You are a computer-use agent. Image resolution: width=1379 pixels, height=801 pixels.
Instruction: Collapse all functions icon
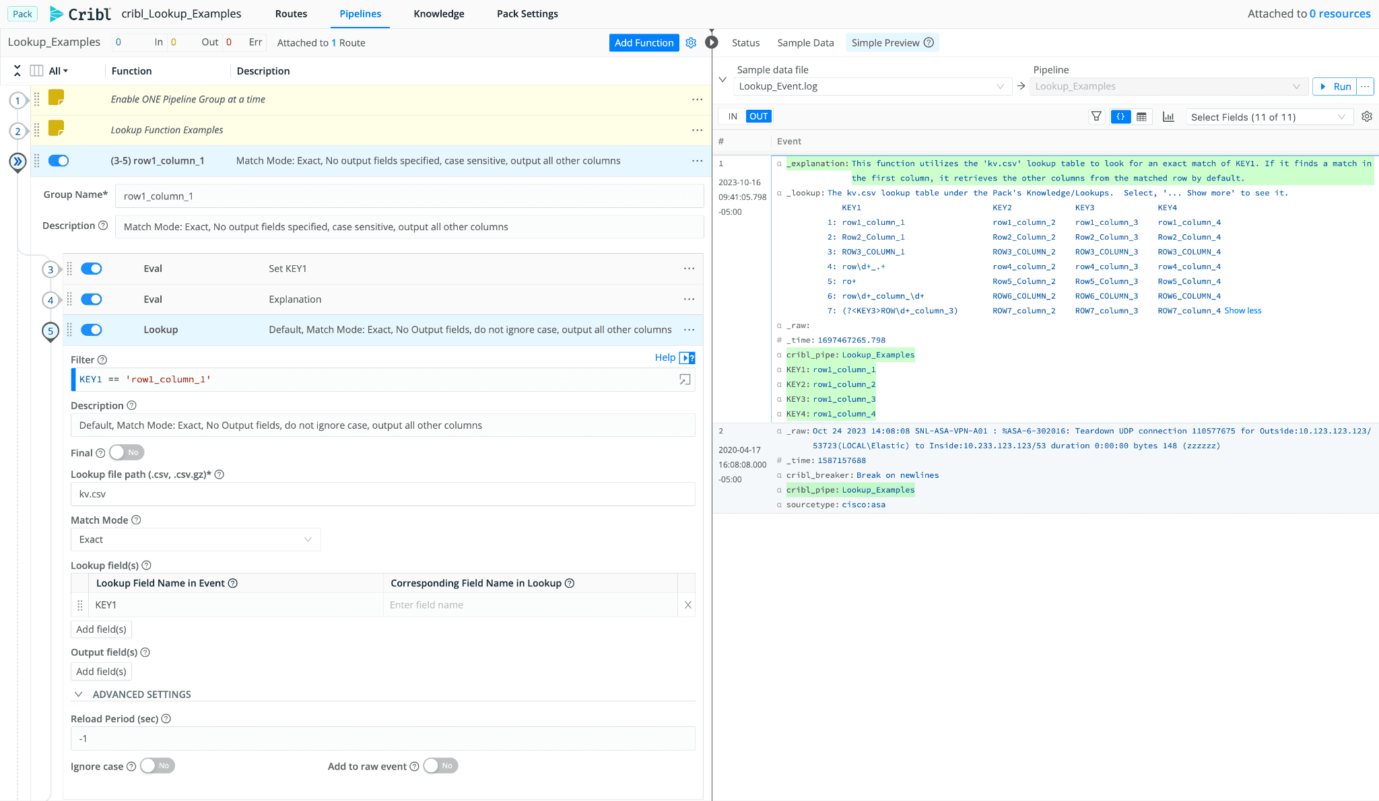[18, 71]
